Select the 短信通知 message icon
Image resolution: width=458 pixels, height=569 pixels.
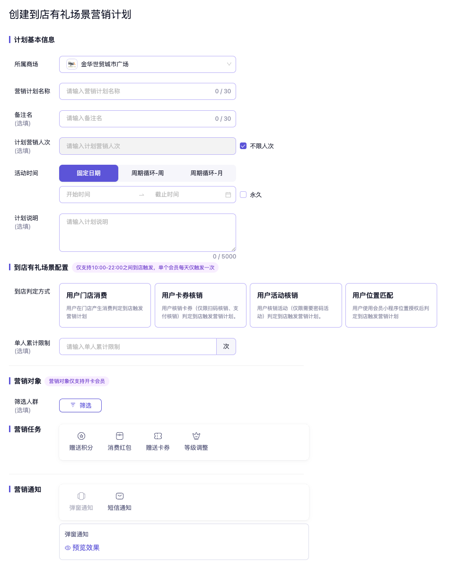[120, 496]
